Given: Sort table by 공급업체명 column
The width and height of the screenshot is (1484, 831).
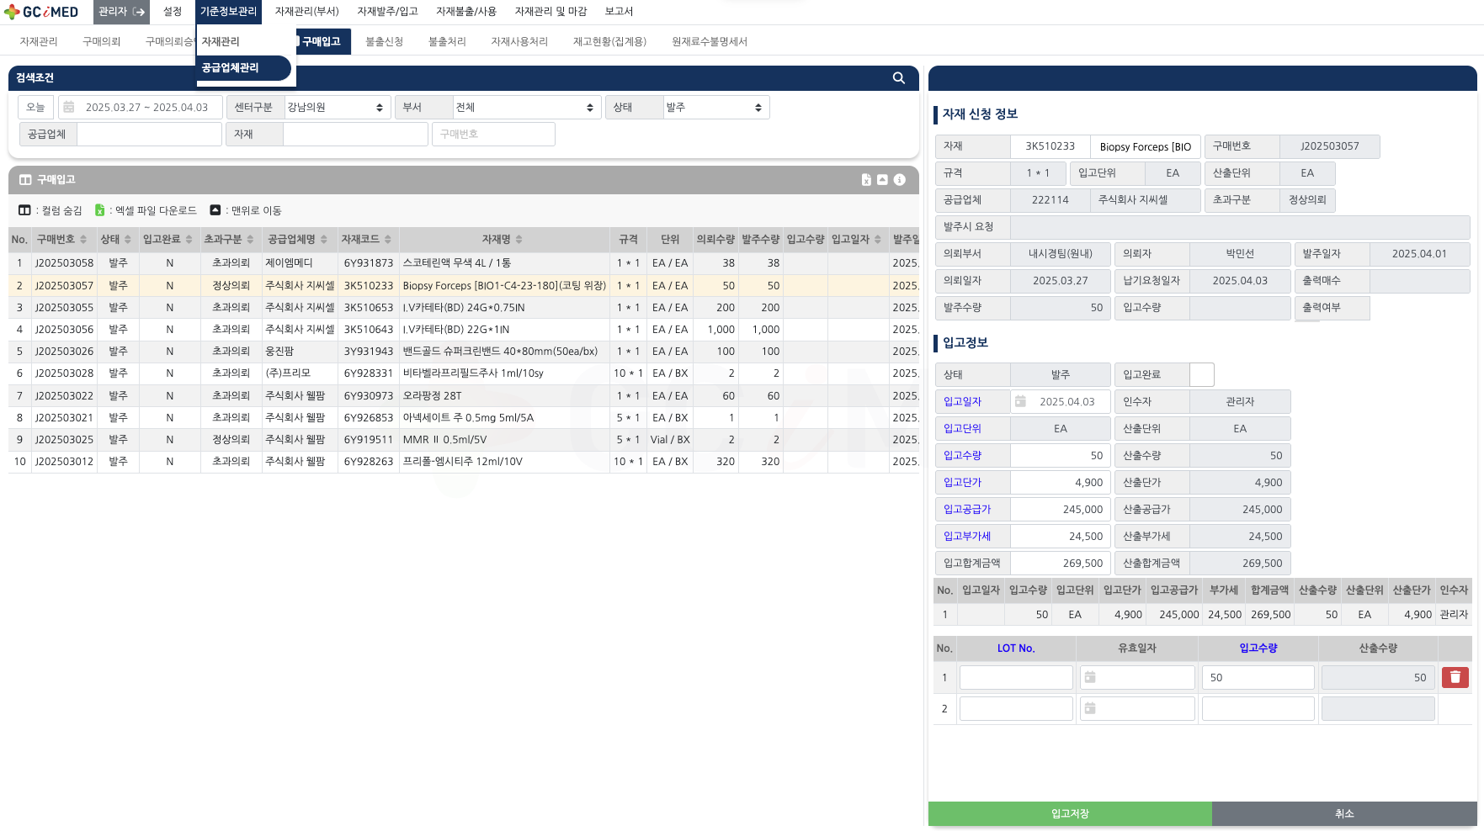Looking at the screenshot, I should point(324,241).
